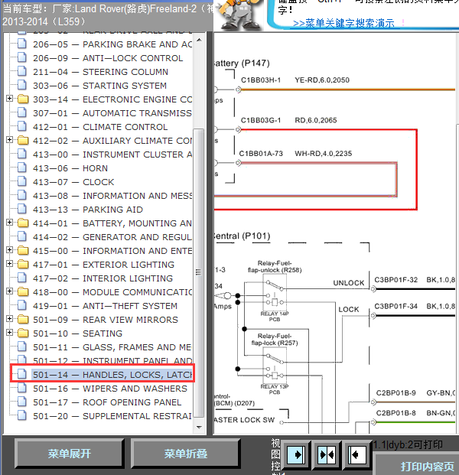Open 501-20 Supplemental Restraint entry
The width and height of the screenshot is (459, 475).
(112, 416)
